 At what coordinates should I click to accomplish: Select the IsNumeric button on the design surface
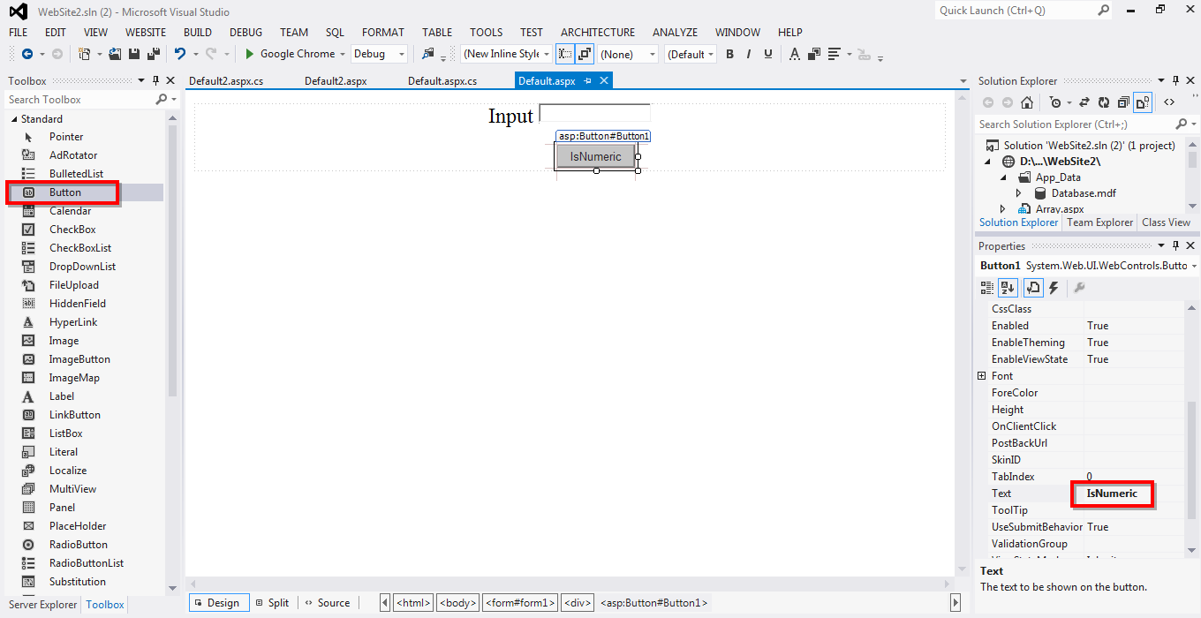[595, 155]
